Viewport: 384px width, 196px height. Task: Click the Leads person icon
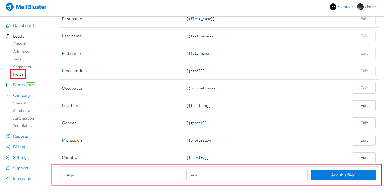8,36
